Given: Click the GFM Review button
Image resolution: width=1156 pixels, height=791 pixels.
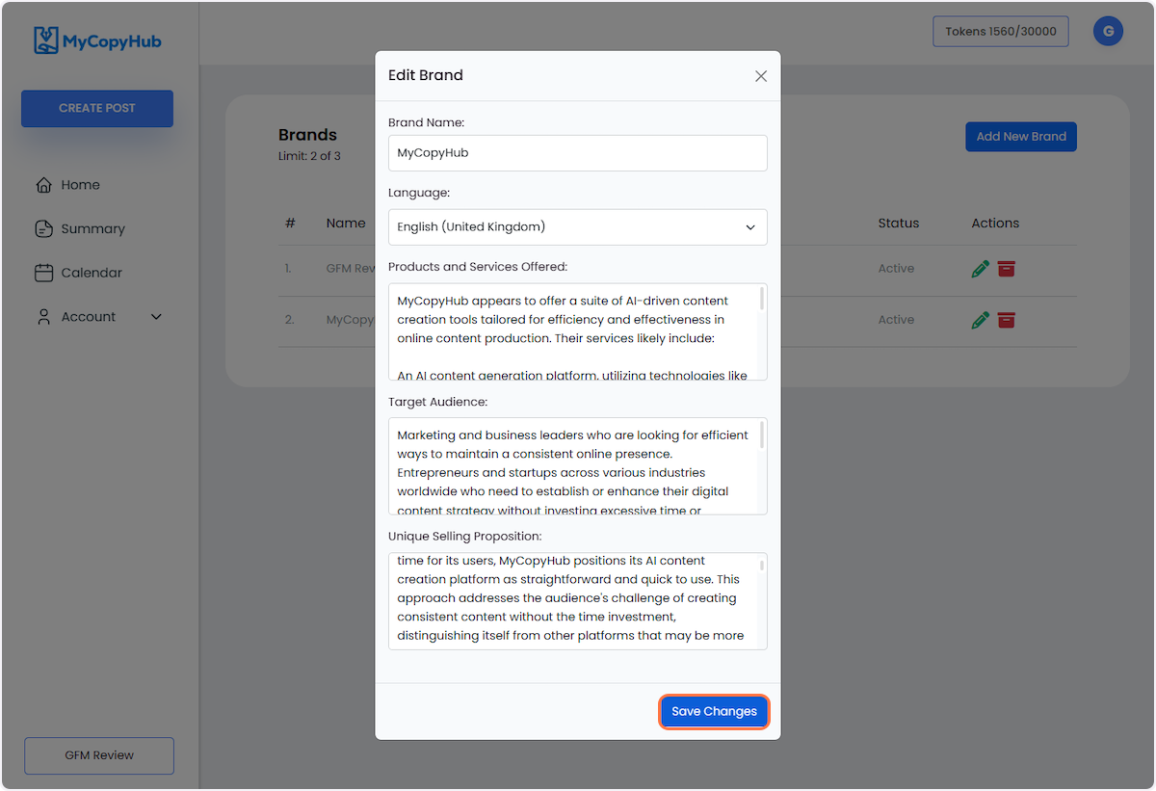Looking at the screenshot, I should pyautogui.click(x=99, y=755).
